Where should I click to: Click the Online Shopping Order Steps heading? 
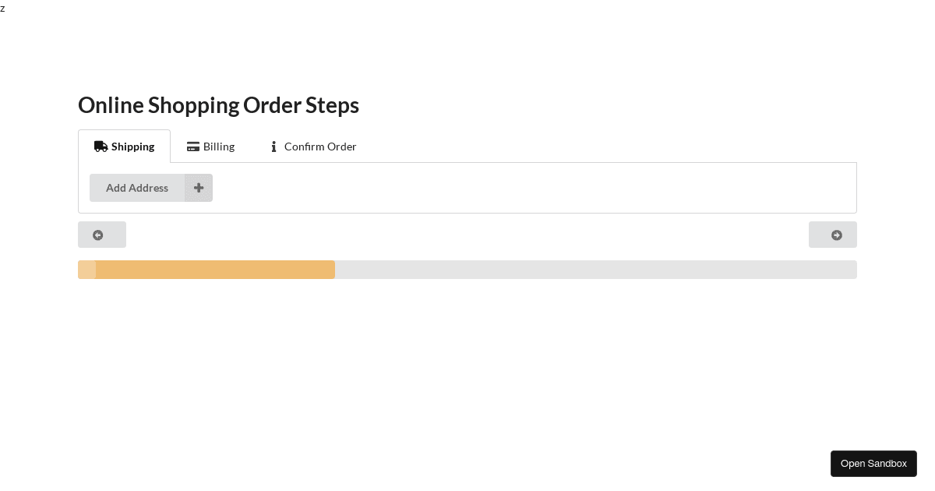coord(218,104)
